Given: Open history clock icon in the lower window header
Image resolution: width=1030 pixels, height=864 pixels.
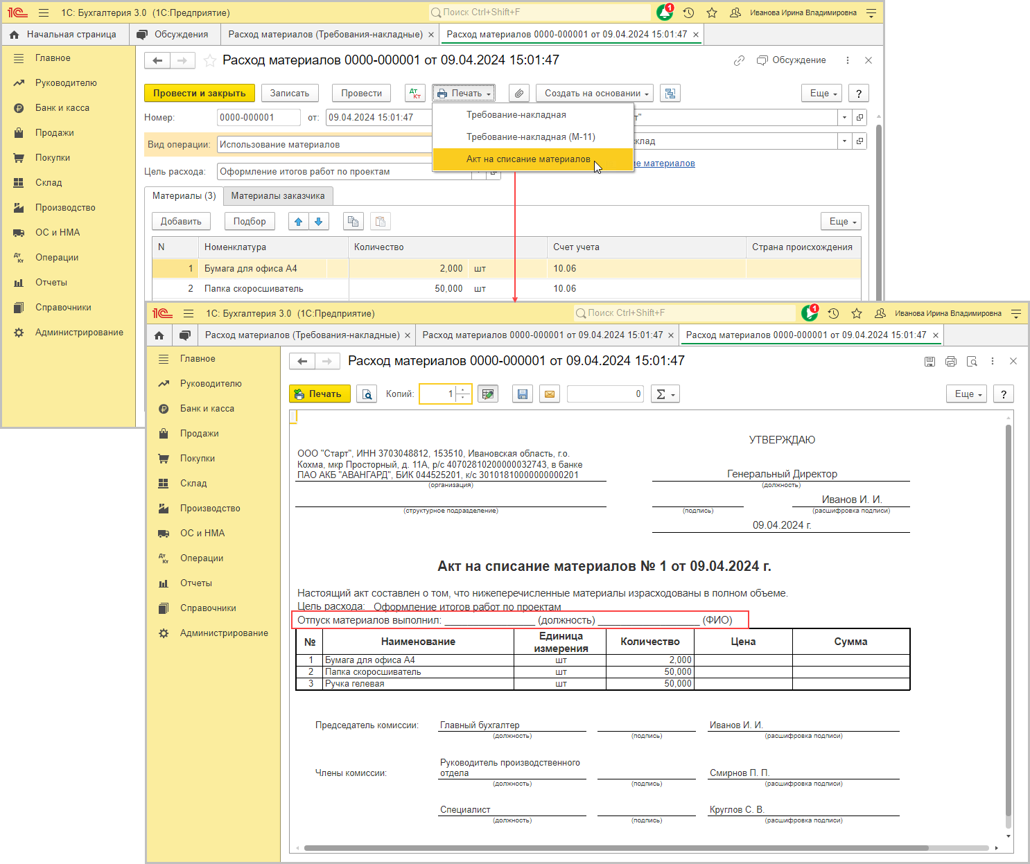Looking at the screenshot, I should tap(833, 313).
